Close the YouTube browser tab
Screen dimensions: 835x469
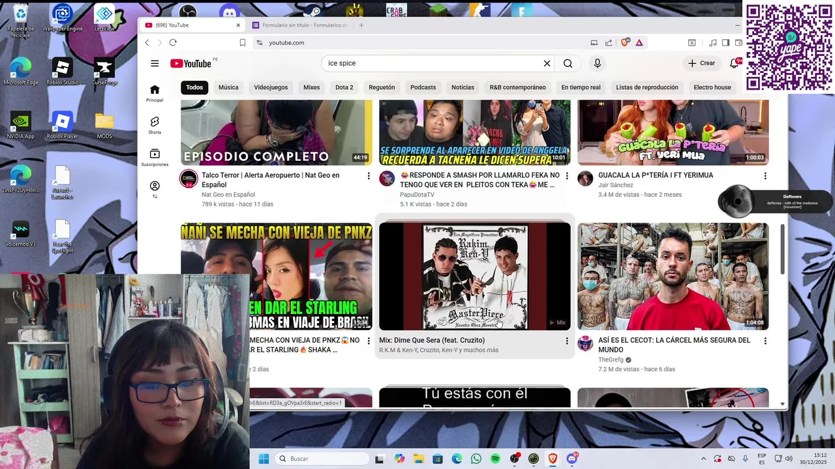[238, 25]
